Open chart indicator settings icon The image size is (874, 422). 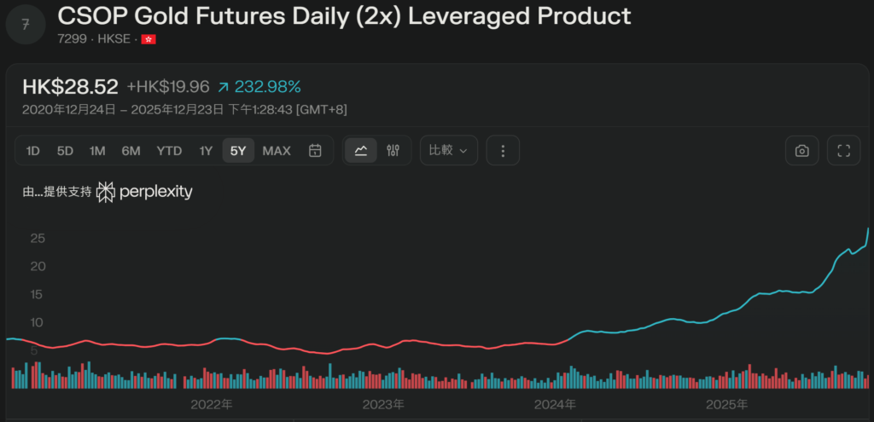tap(393, 151)
